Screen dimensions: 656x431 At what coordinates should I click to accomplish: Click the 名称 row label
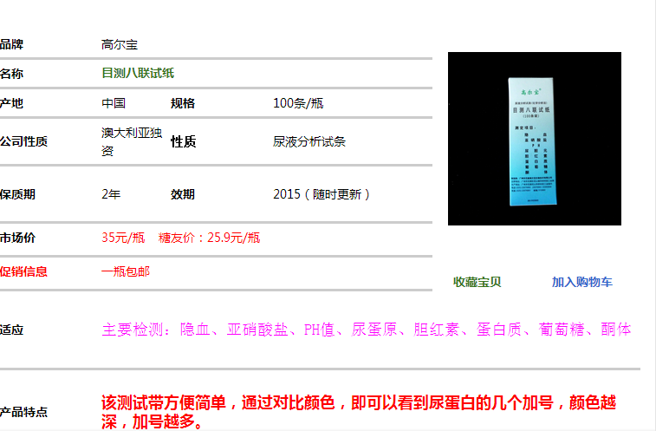(x=11, y=74)
